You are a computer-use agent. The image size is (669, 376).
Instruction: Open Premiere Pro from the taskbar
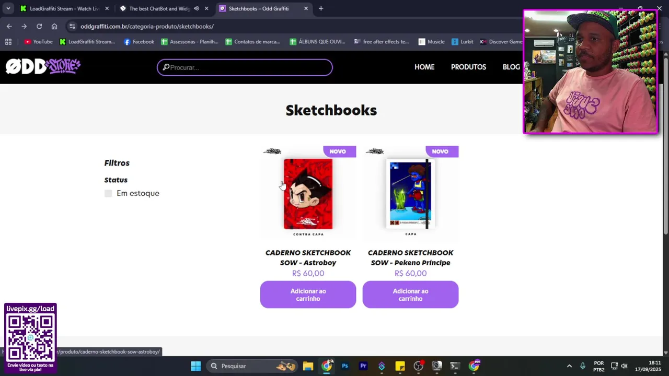click(x=363, y=366)
